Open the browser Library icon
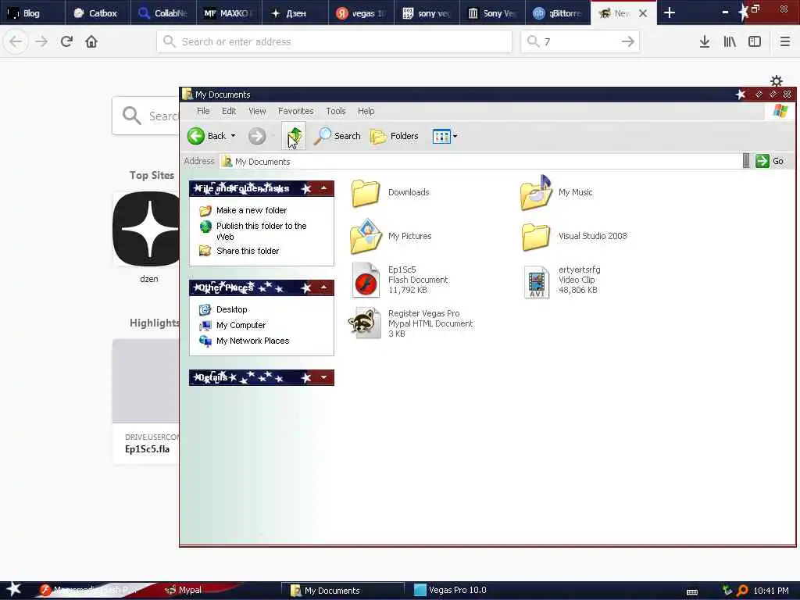 pyautogui.click(x=730, y=41)
